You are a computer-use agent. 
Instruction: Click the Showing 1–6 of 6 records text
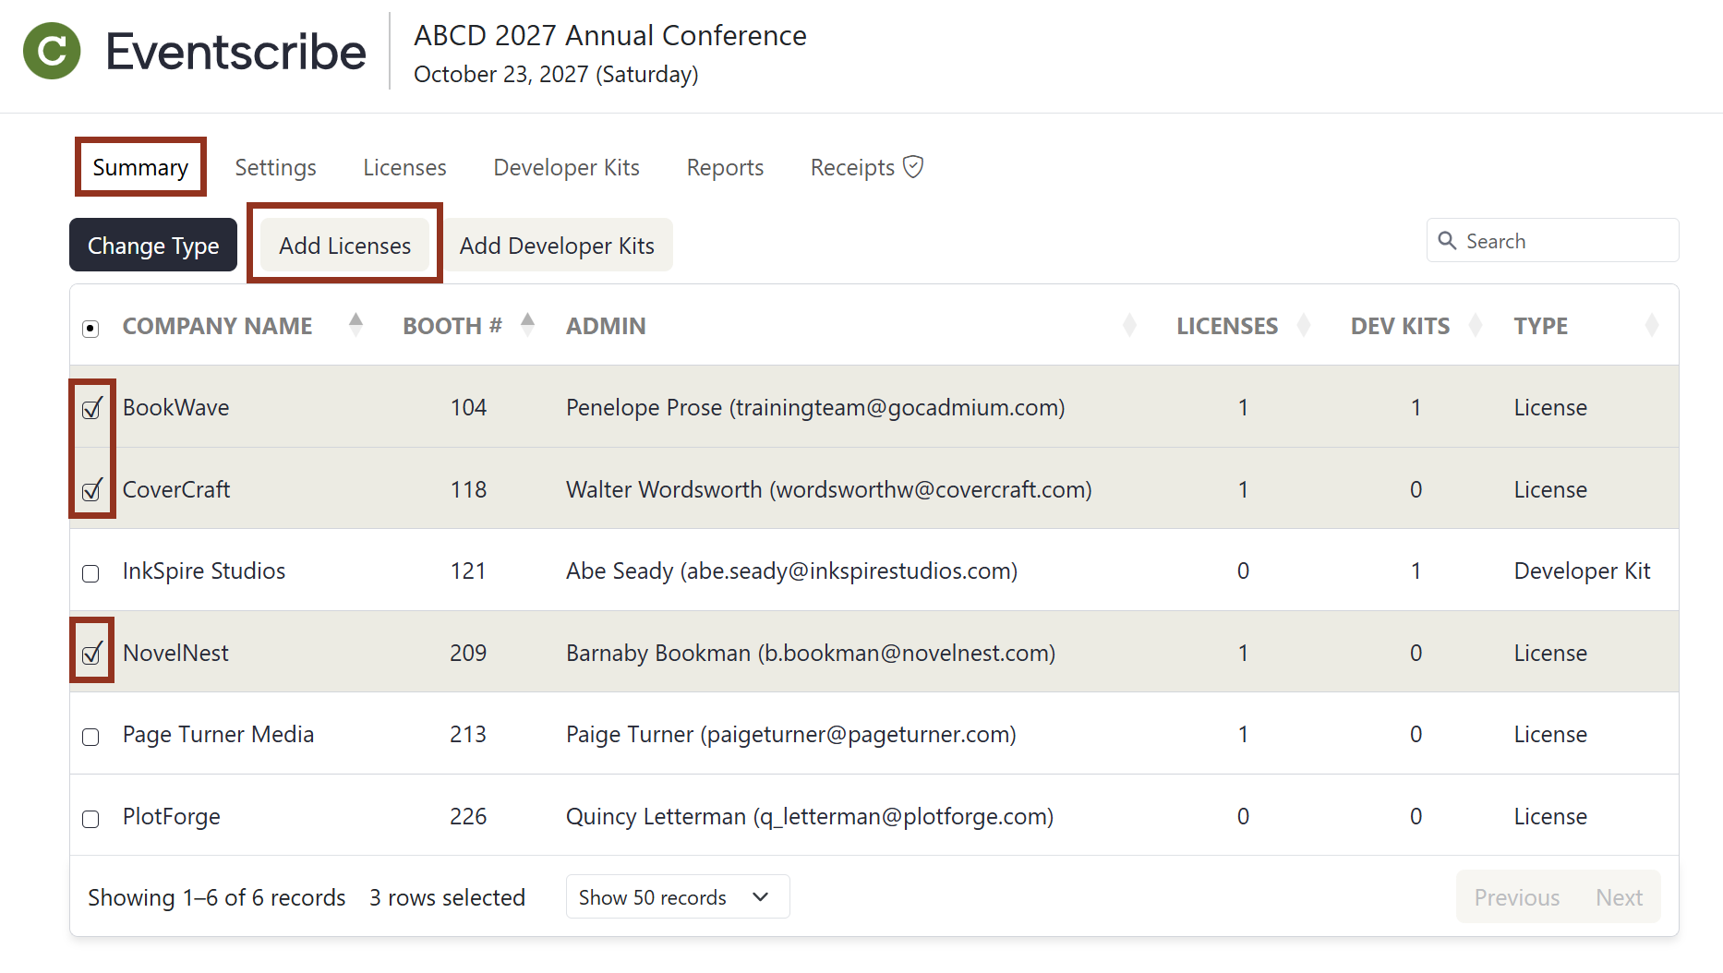(x=216, y=897)
